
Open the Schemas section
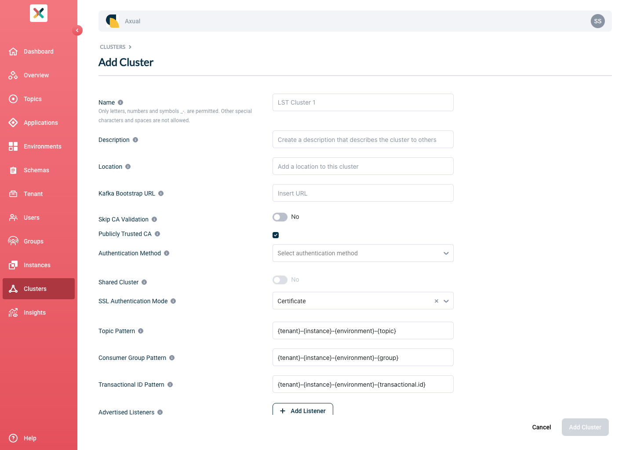pyautogui.click(x=39, y=170)
